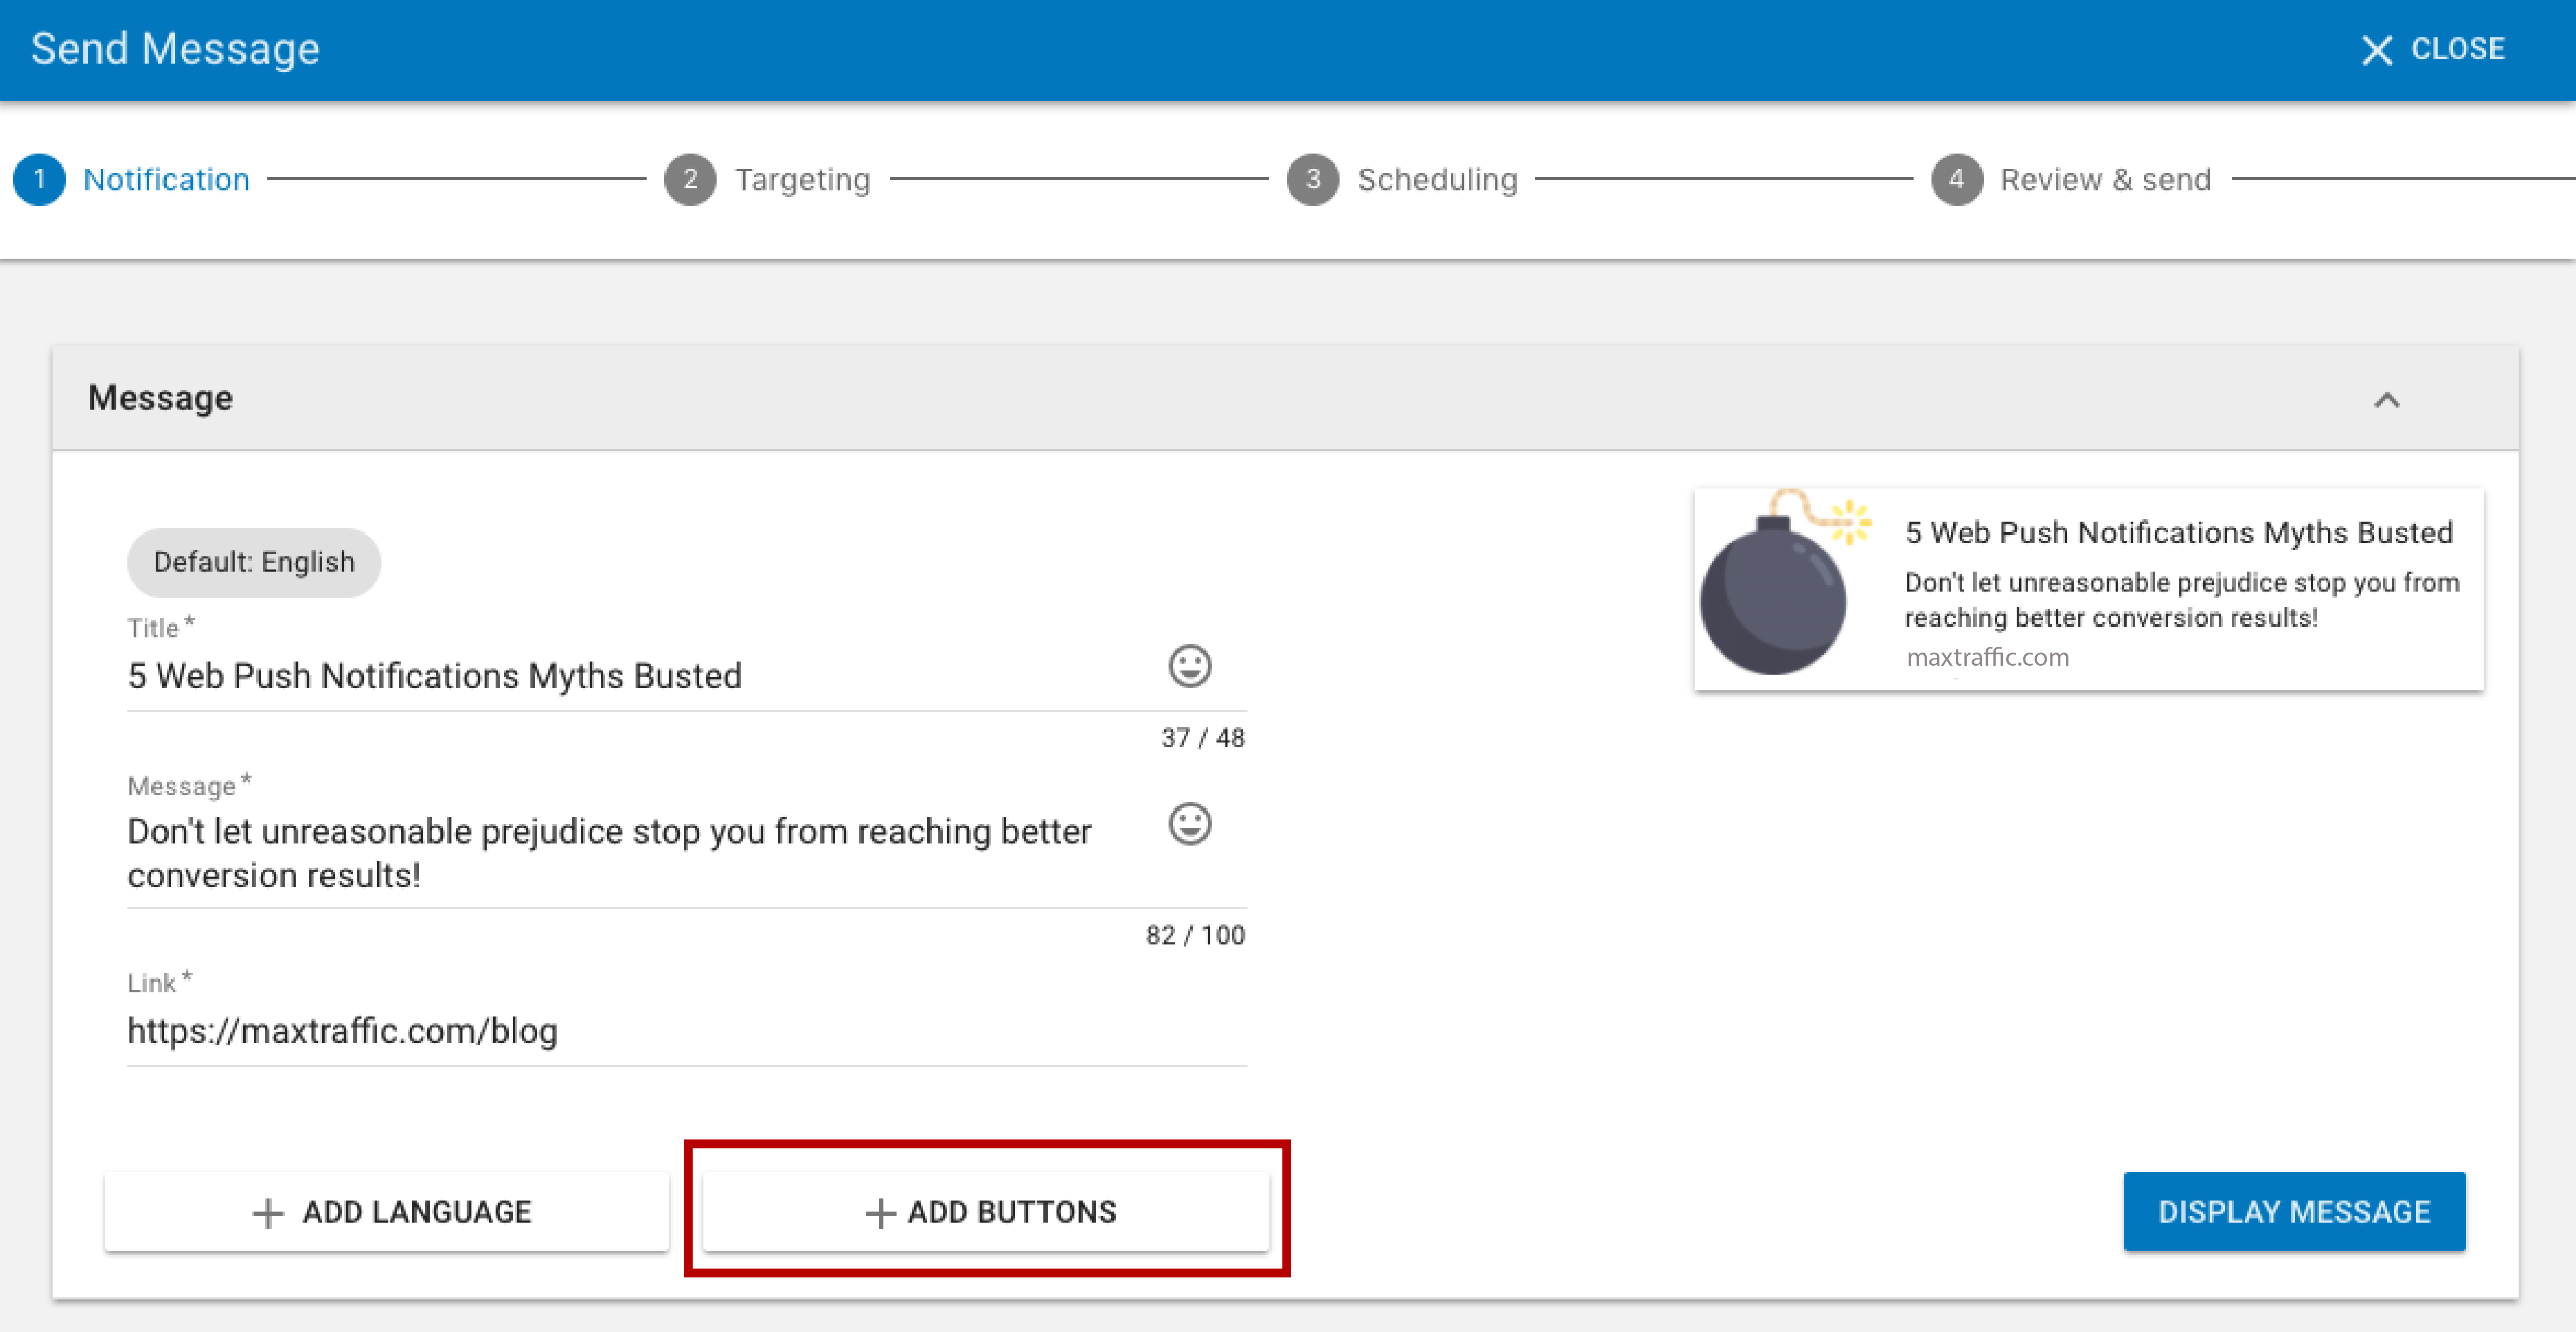Click the '82 / 100' message character counter
Viewport: 2576px width, 1332px height.
[x=1195, y=934]
